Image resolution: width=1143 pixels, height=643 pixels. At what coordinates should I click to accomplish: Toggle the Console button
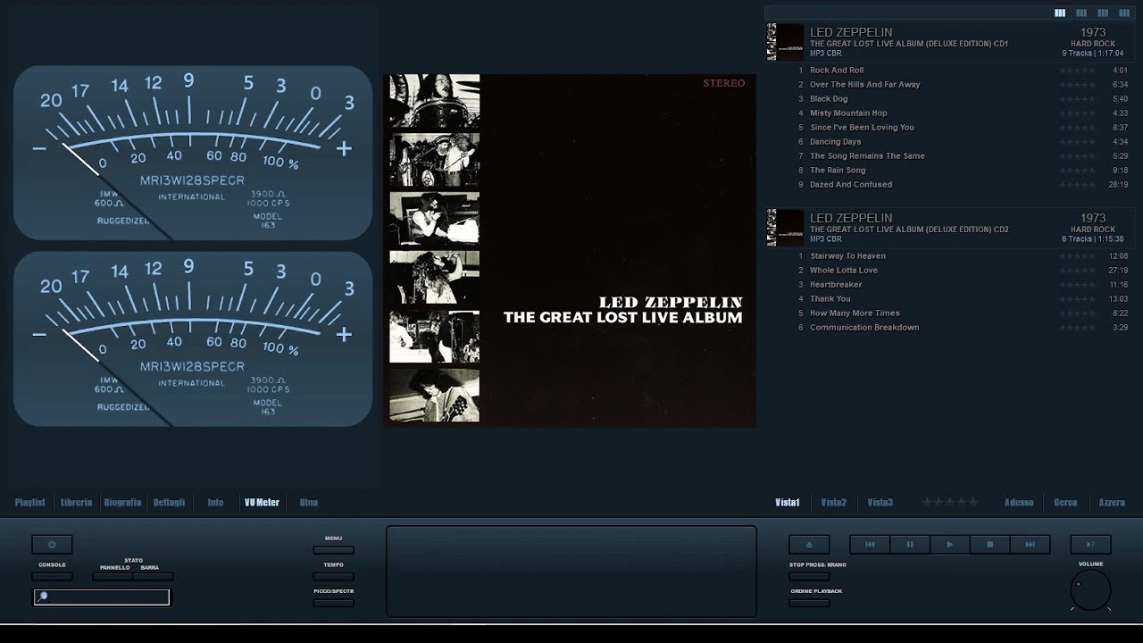[x=52, y=576]
